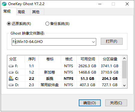Click the 常用软件盘 volume label
This screenshot has width=135, height=112.
50,85
